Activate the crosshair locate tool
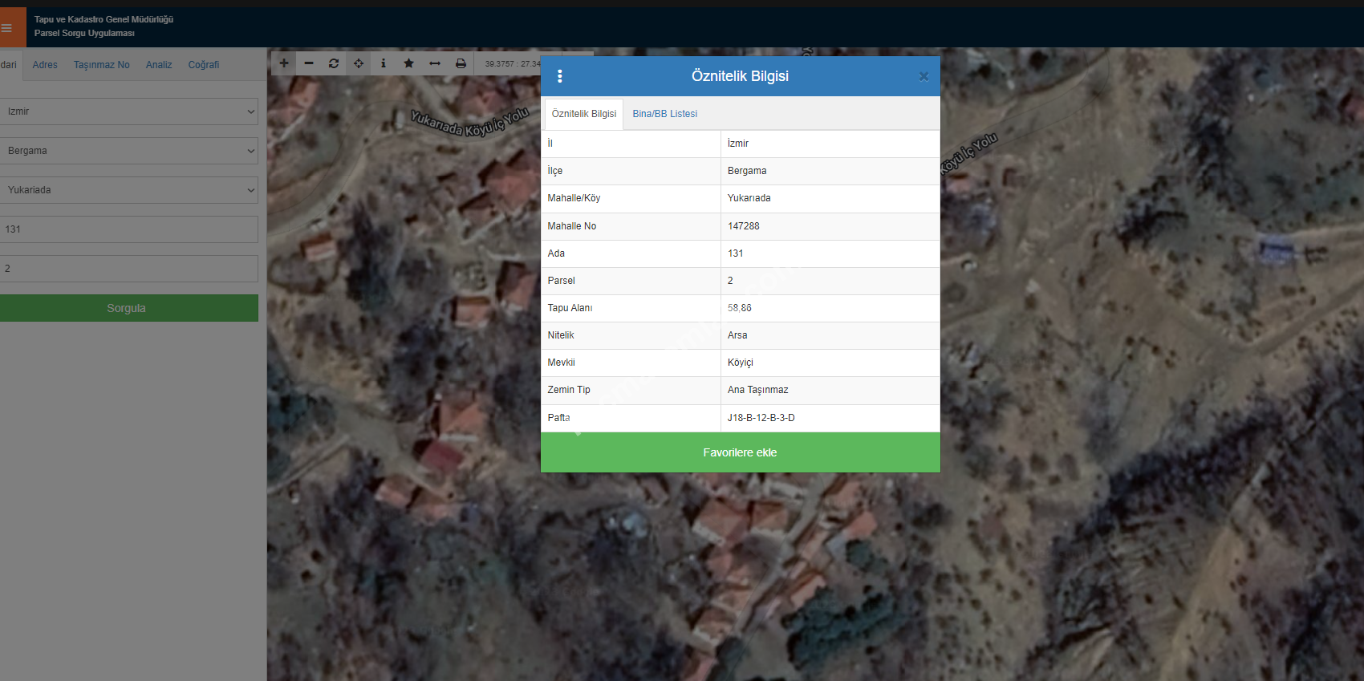This screenshot has height=681, width=1364. point(359,63)
